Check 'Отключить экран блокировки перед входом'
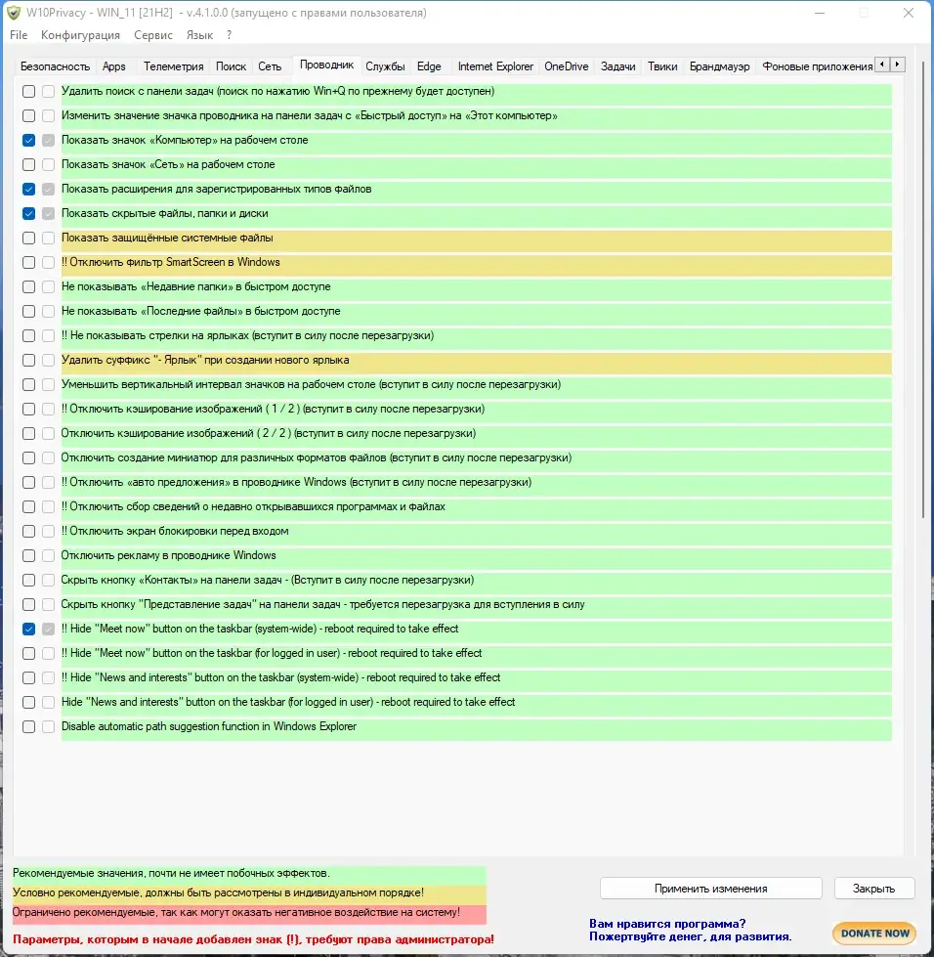934x957 pixels. click(28, 531)
